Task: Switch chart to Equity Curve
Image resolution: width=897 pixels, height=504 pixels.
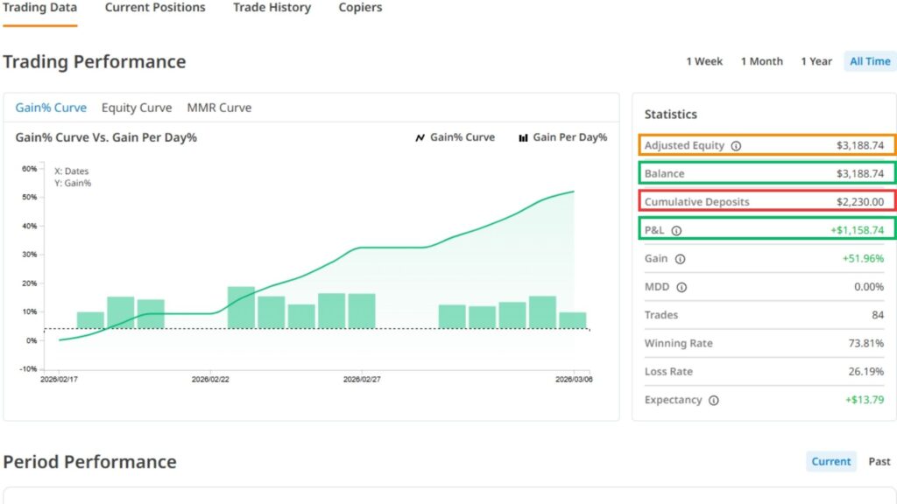Action: click(x=137, y=108)
